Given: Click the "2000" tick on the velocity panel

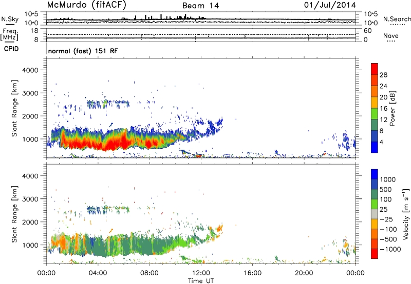Looking at the screenshot, I should click(30, 222).
